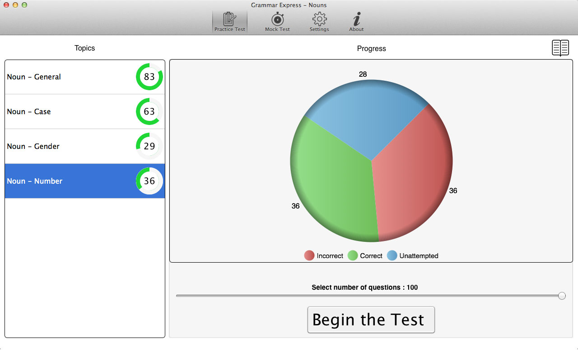
Task: Click the question-count slider handle
Action: click(x=562, y=296)
